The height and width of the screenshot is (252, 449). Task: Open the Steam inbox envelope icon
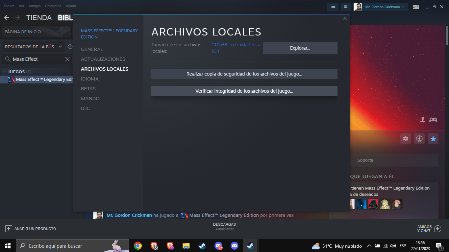coord(345,7)
